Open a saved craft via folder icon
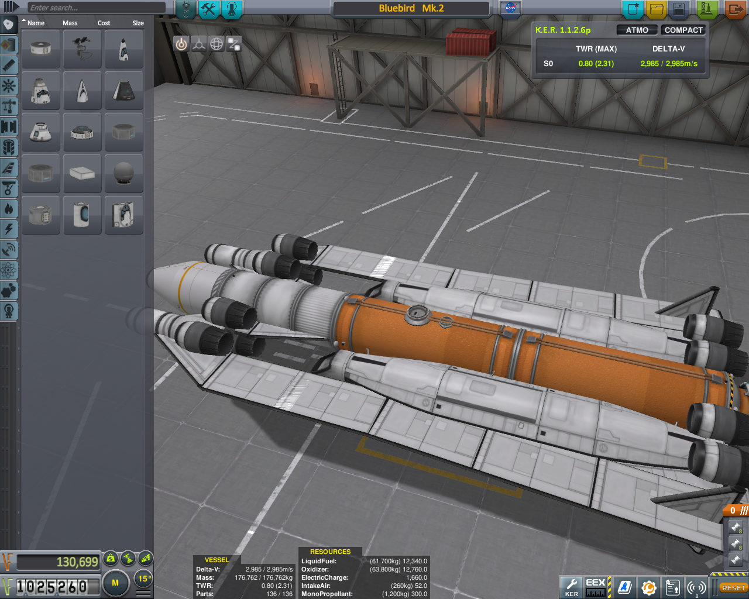Screen dimensions: 749x599 656,9
